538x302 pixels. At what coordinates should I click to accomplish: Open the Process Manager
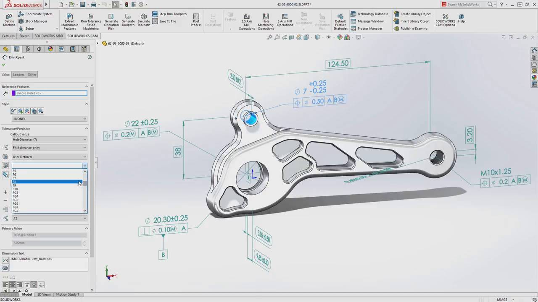pyautogui.click(x=367, y=29)
